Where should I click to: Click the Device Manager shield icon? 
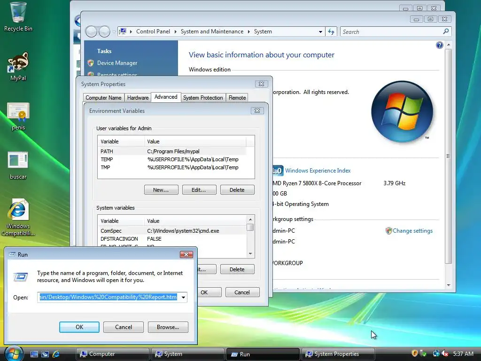pyautogui.click(x=91, y=63)
